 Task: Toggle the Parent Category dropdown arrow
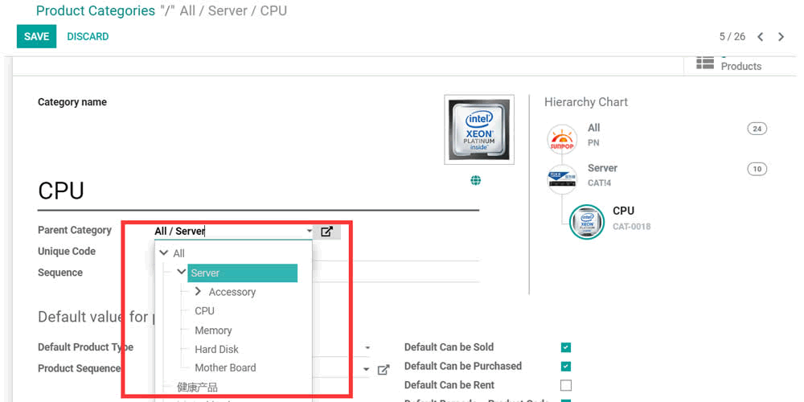[x=309, y=232]
